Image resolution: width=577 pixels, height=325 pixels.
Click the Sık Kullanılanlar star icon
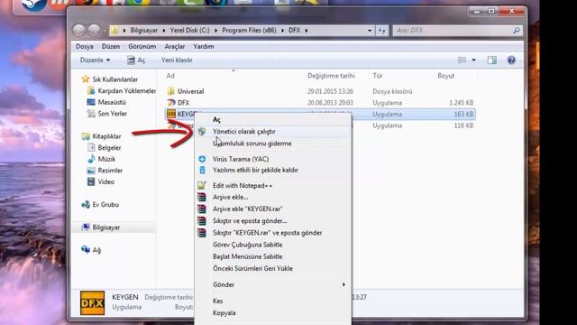pyautogui.click(x=86, y=79)
